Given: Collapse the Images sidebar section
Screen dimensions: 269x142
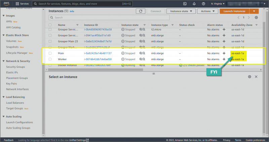Looking at the screenshot, I should pos(3,15).
